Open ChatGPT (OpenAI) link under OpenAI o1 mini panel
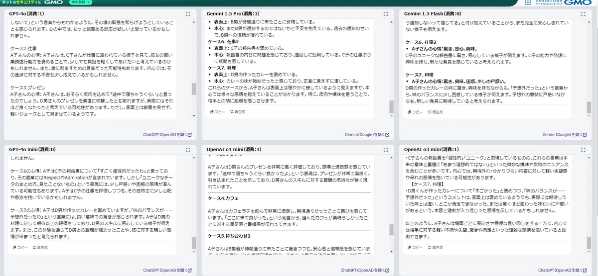The width and height of the screenshot is (598, 276). [x=365, y=271]
